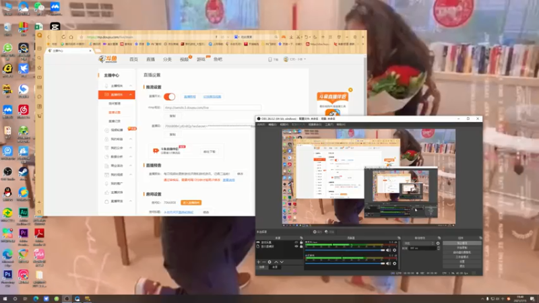Go to 分类 in Douyu navigation
The width and height of the screenshot is (539, 303).
pos(167,59)
